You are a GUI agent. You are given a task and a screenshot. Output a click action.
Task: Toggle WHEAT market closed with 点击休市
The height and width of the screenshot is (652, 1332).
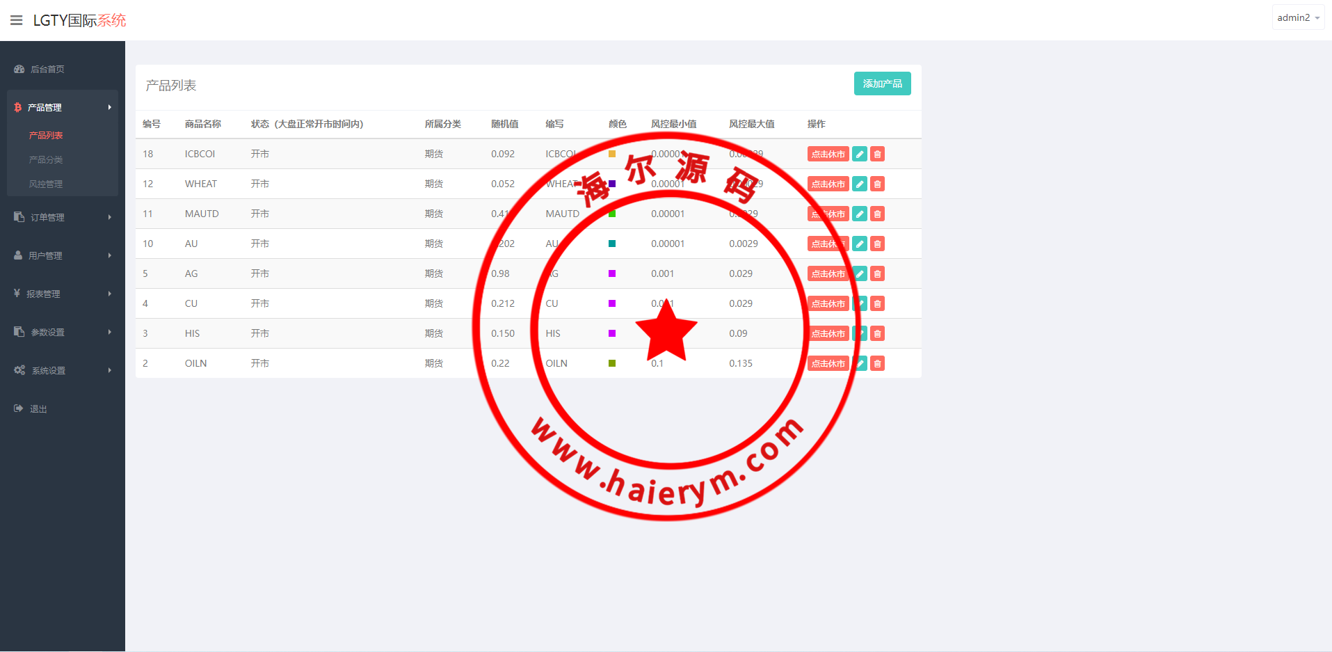click(828, 184)
